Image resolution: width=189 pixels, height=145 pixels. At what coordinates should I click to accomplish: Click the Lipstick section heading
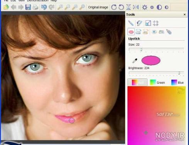[134, 39]
